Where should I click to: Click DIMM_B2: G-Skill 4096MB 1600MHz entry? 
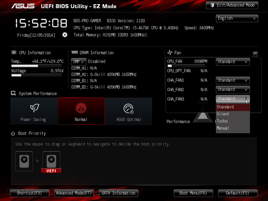104,87
